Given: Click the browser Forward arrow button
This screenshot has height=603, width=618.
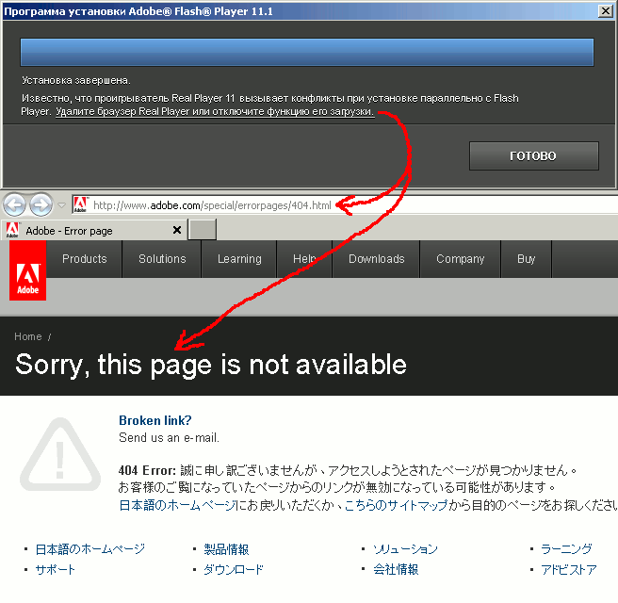Looking at the screenshot, I should pyautogui.click(x=41, y=204).
